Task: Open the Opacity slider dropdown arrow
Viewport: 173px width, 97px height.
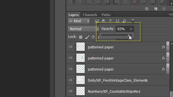Action: tap(131, 29)
